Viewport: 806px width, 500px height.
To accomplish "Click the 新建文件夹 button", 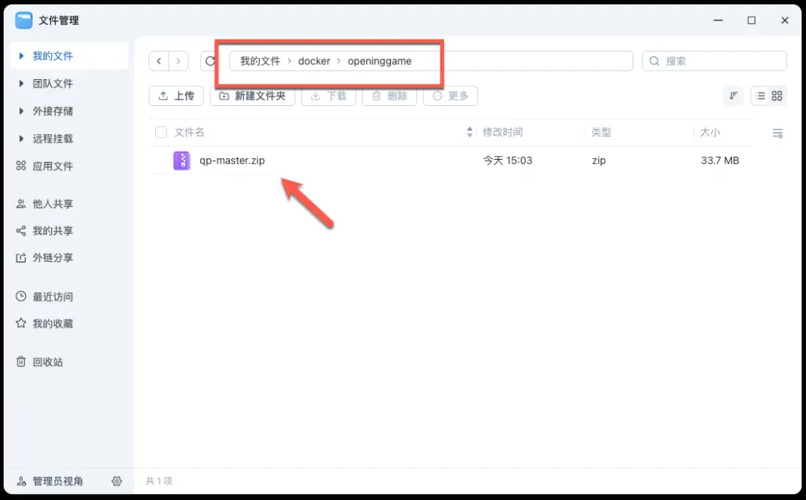I will (x=252, y=96).
